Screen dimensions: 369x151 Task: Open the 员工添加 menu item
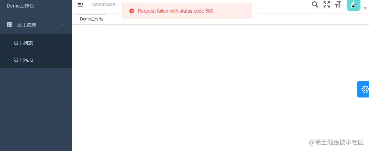(x=36, y=60)
